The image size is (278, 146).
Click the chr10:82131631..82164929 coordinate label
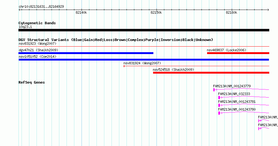41,7
